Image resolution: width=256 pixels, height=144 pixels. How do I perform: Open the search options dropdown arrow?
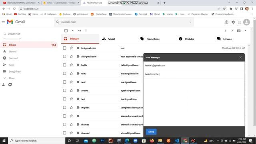pyautogui.click(x=190, y=22)
